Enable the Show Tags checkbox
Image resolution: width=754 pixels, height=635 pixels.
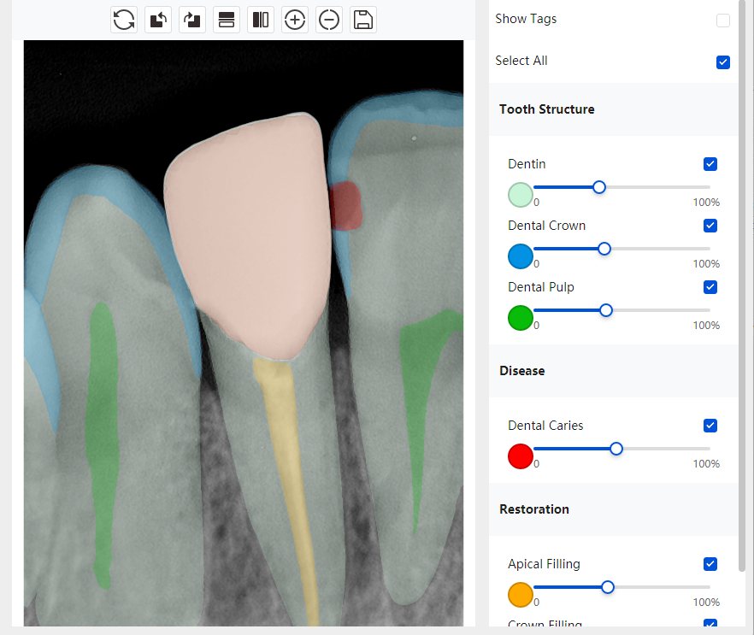723,21
